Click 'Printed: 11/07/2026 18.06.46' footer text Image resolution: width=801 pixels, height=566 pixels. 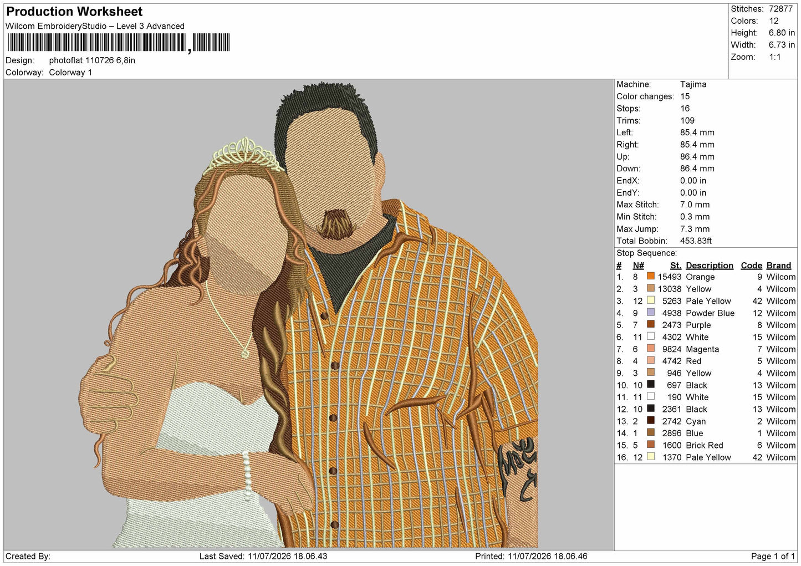coord(531,557)
